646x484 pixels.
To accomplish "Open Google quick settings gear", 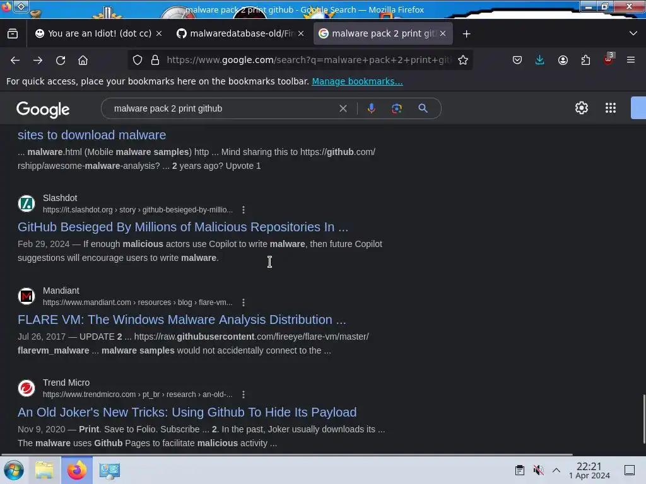I will (x=581, y=108).
